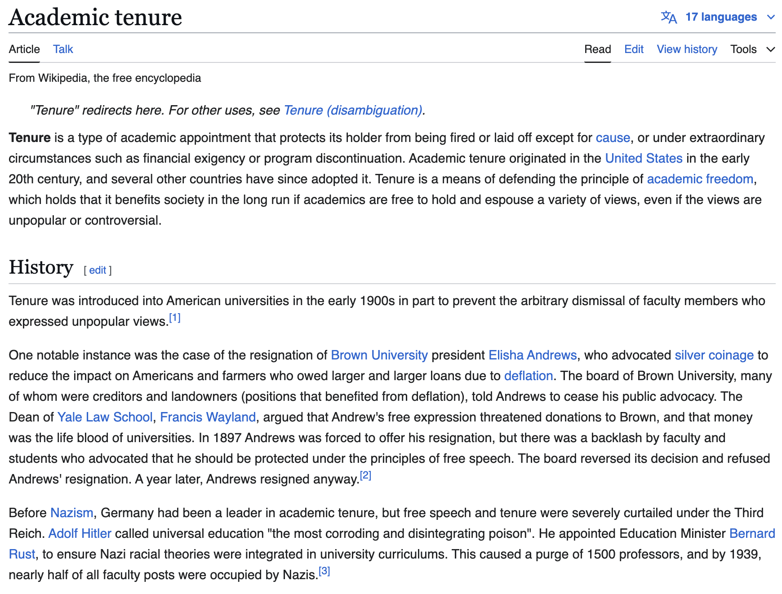Open the Tools dropdown menu
The image size is (782, 594).
[x=752, y=49]
